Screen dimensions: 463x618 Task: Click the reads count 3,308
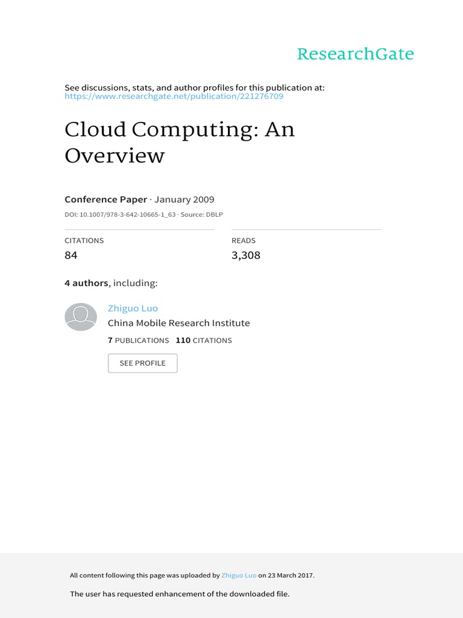click(x=246, y=255)
